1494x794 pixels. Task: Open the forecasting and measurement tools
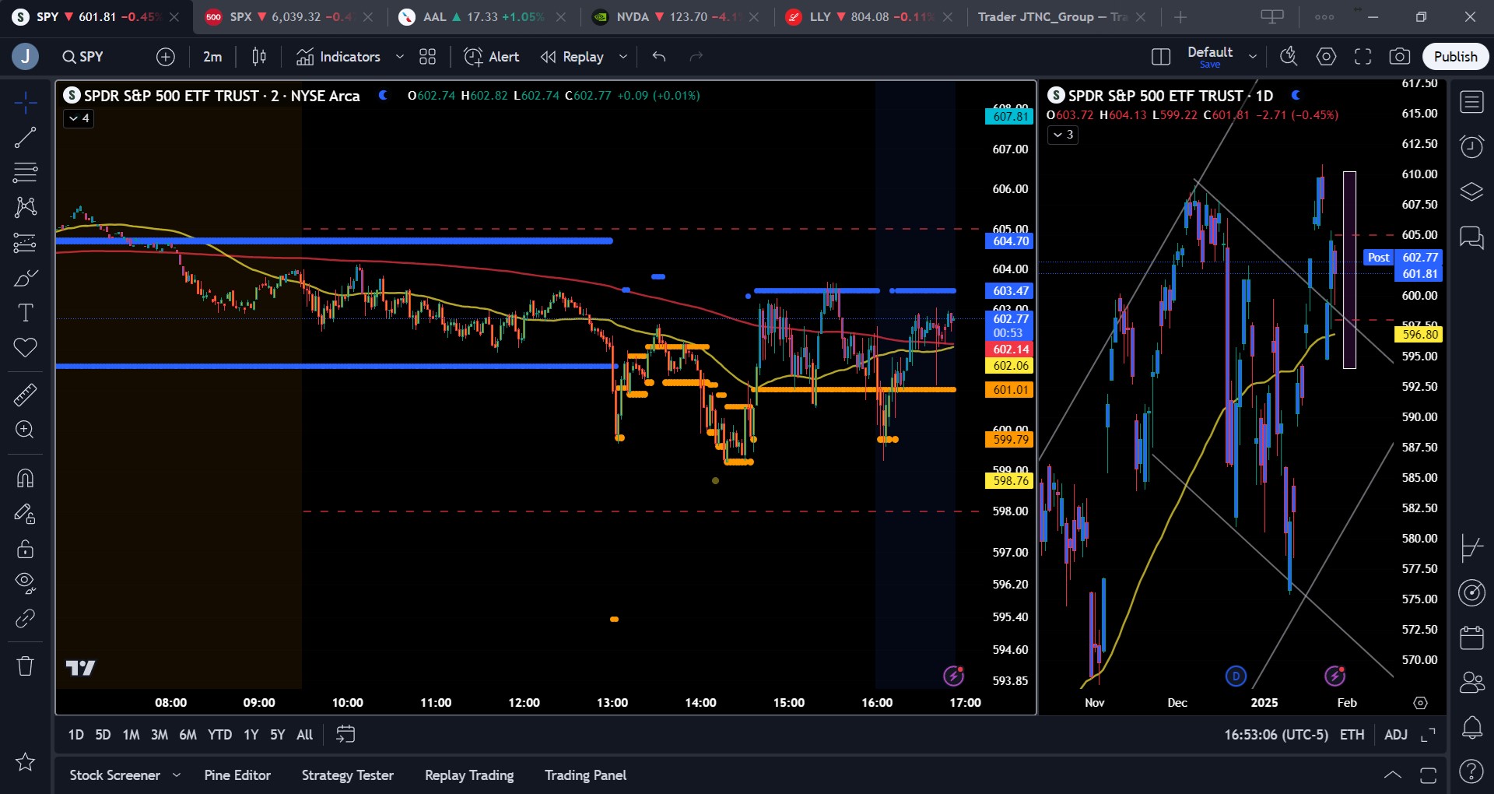click(25, 243)
